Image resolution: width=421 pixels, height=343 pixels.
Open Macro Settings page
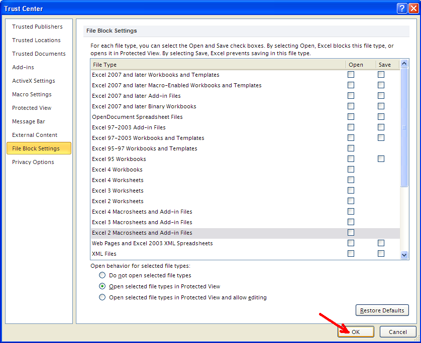[32, 94]
